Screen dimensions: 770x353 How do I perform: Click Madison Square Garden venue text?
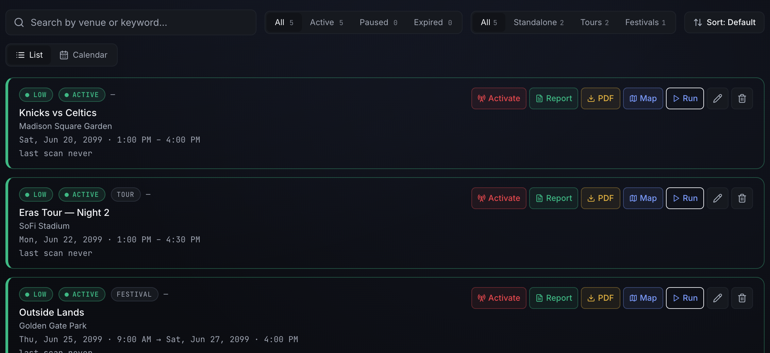[66, 126]
